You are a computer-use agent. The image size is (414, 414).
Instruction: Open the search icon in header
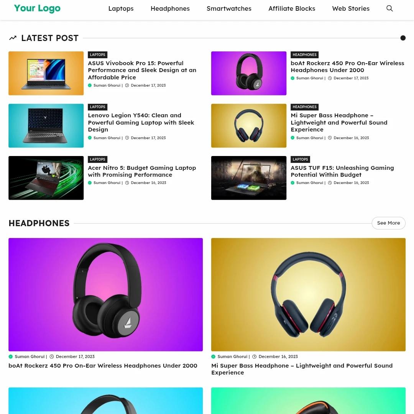pyautogui.click(x=389, y=8)
